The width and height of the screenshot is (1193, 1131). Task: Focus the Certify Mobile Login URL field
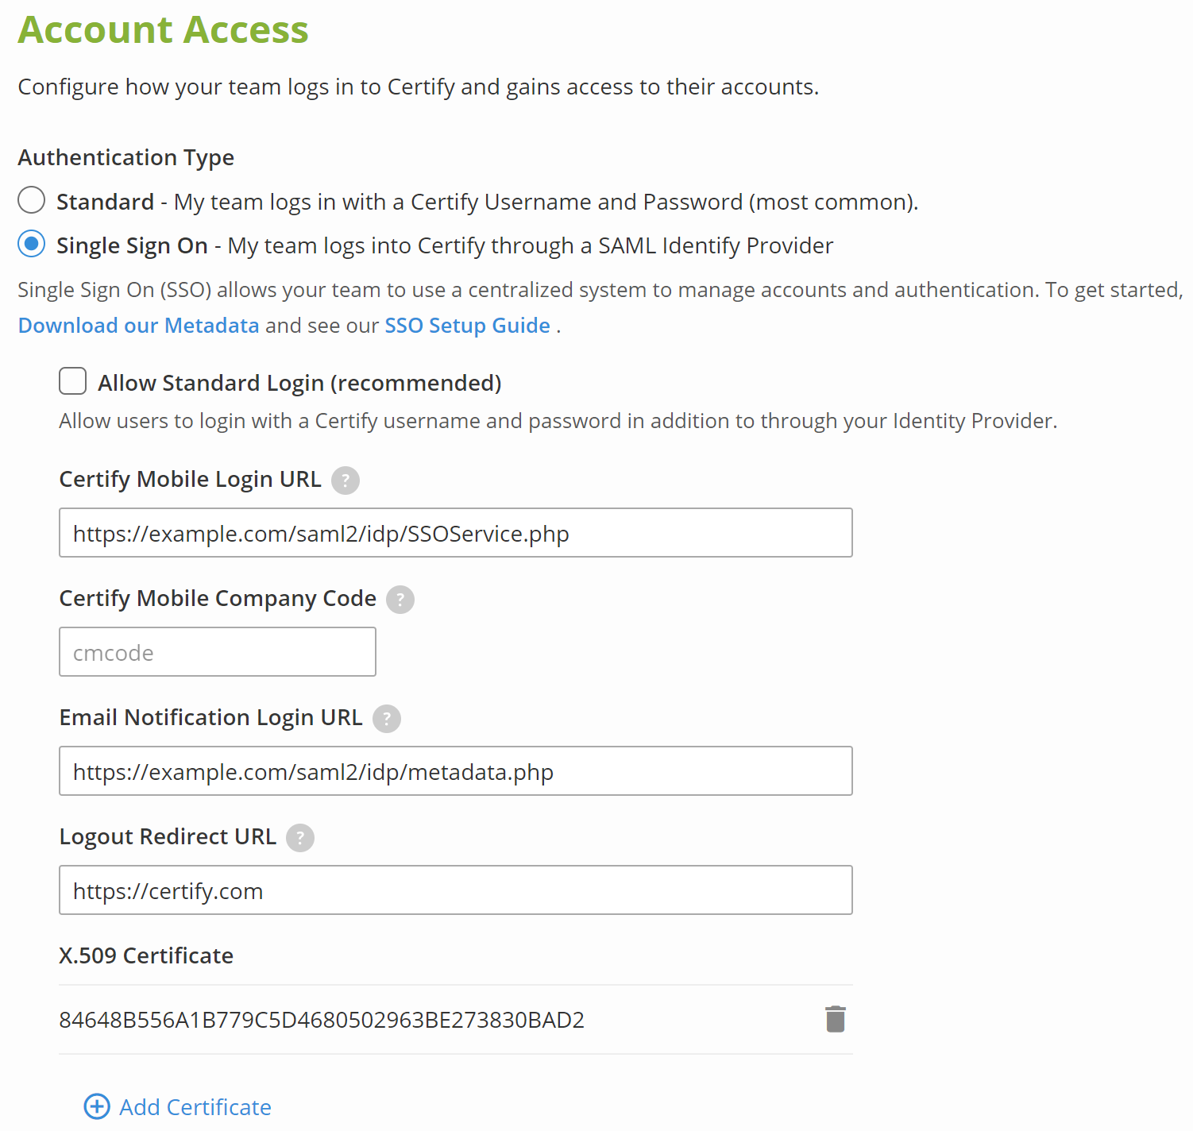coord(455,533)
